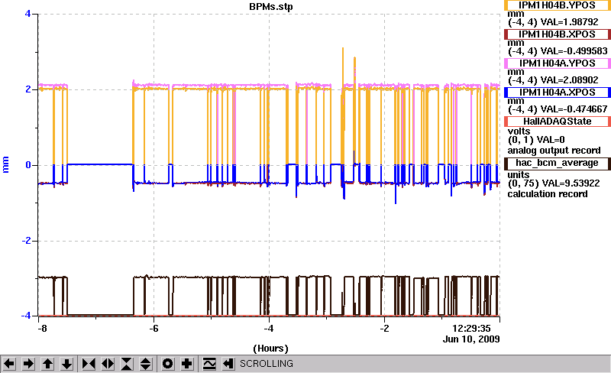Click the BPMs.stp plot title
Screen dimensions: 611x373
[x=271, y=7]
